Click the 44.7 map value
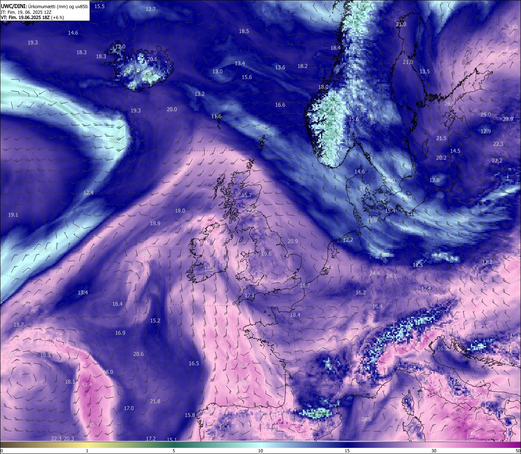 point(459,412)
